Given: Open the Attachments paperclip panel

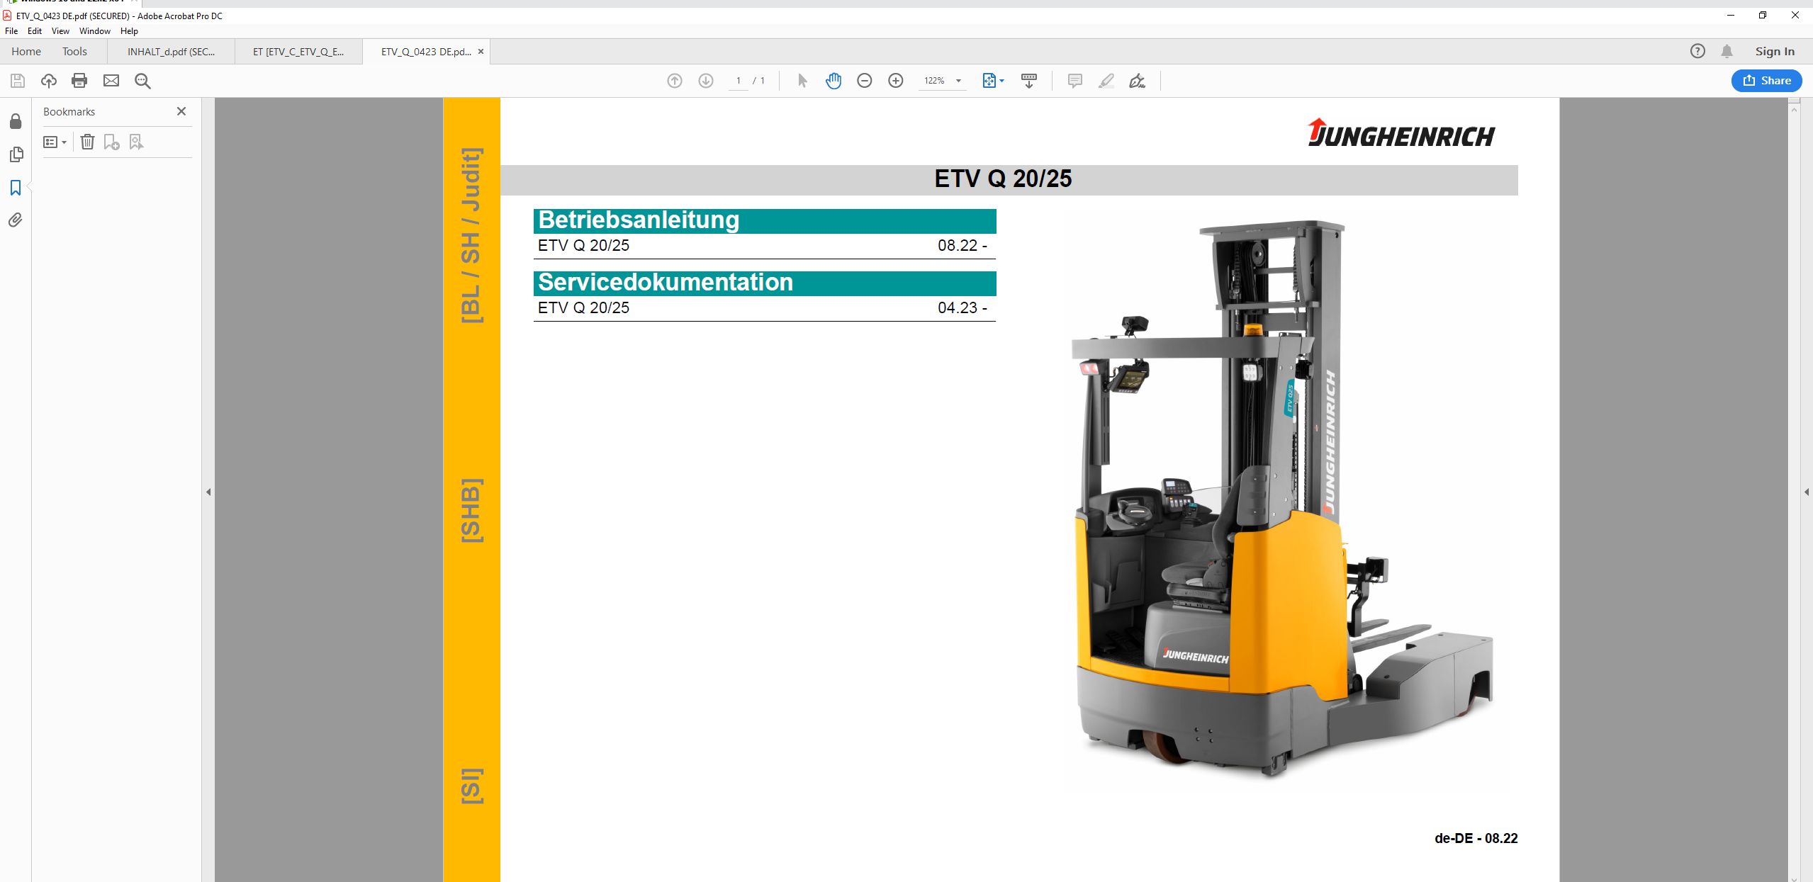Looking at the screenshot, I should [16, 220].
